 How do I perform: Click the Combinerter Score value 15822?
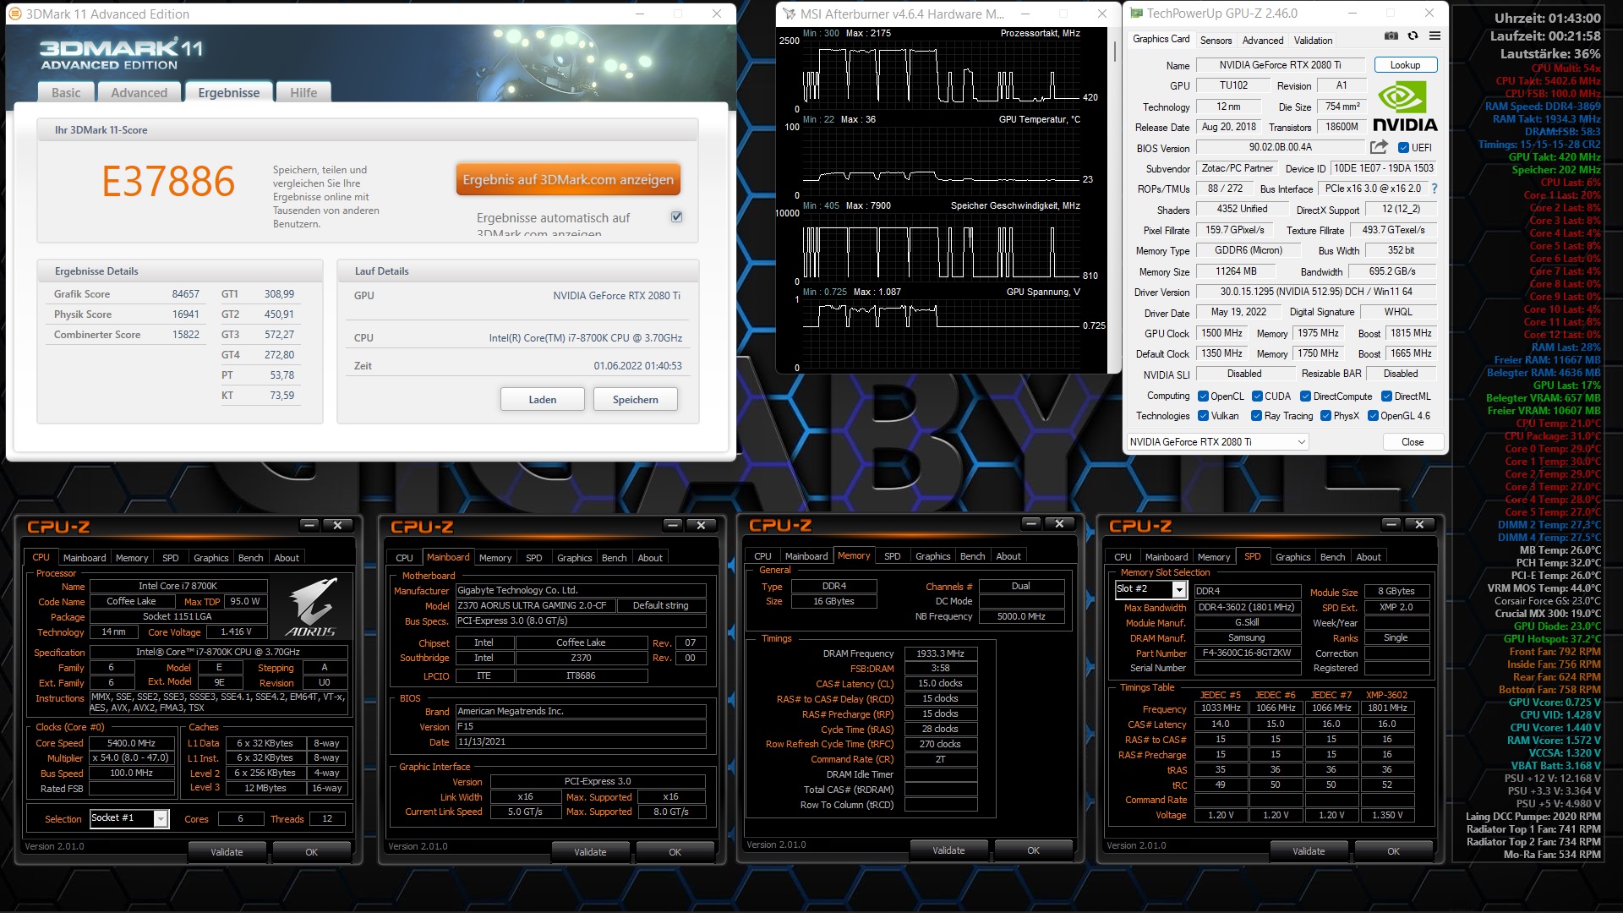[x=185, y=335]
